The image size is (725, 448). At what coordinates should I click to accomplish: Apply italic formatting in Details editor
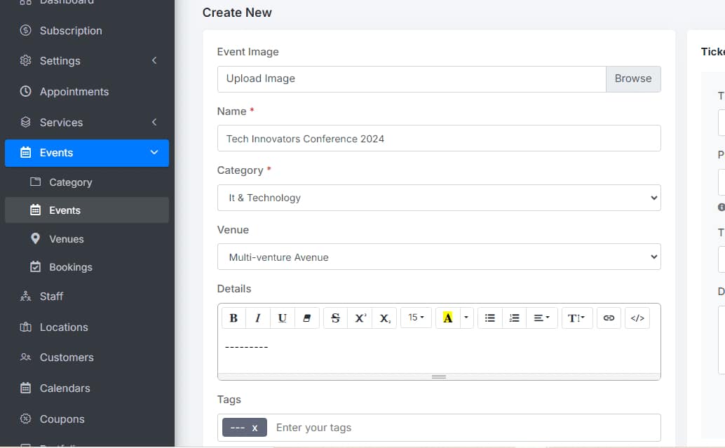point(258,318)
